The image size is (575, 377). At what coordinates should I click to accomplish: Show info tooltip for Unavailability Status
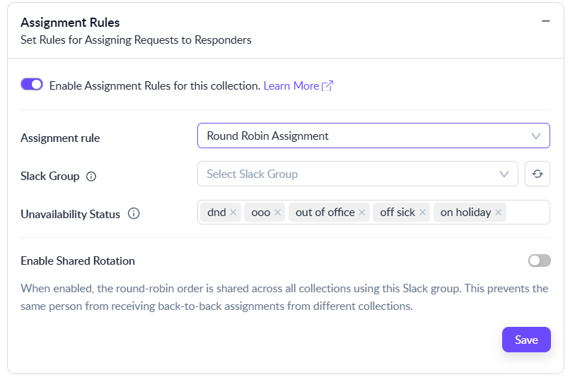click(134, 214)
